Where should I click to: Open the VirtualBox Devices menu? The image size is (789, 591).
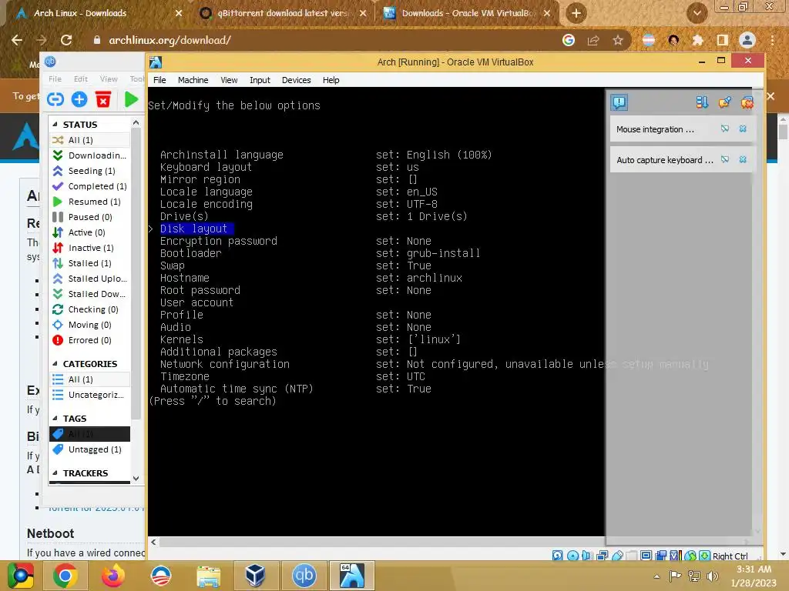[x=297, y=80]
